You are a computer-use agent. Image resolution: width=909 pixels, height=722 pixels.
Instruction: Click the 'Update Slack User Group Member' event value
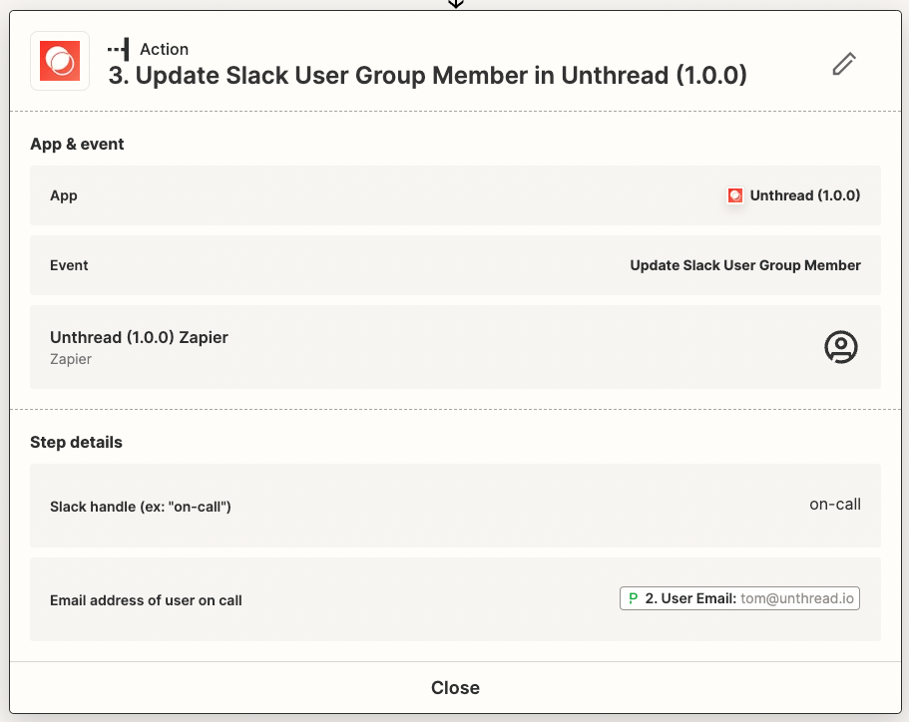click(x=745, y=265)
